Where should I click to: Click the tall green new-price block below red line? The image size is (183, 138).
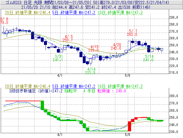click(42, 105)
